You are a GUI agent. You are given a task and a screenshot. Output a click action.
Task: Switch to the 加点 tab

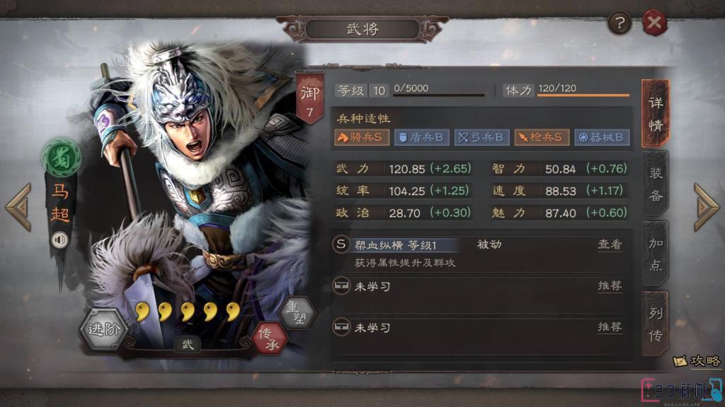pyautogui.click(x=655, y=254)
